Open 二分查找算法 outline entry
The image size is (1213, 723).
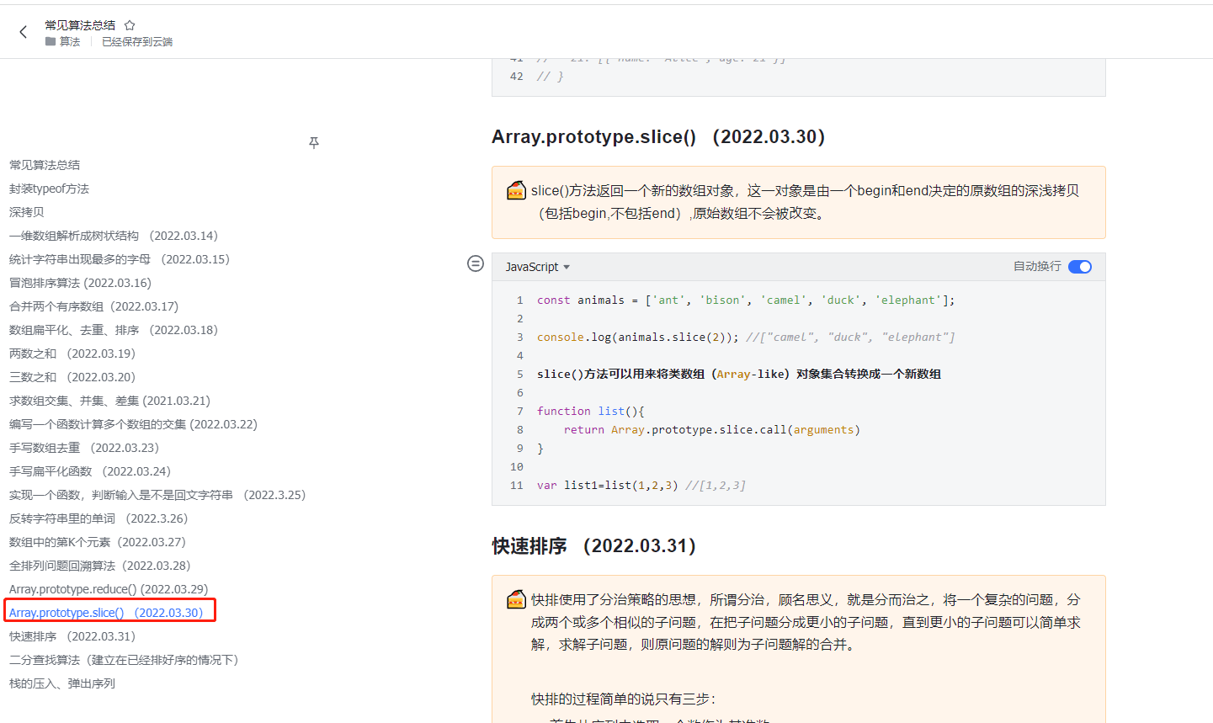pos(124,660)
